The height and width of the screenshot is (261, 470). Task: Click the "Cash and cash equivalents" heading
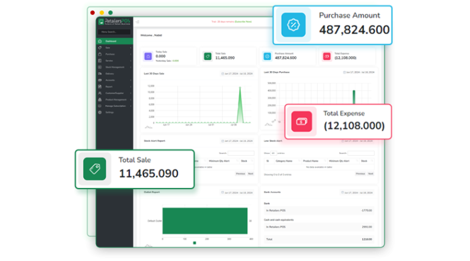tap(279, 220)
